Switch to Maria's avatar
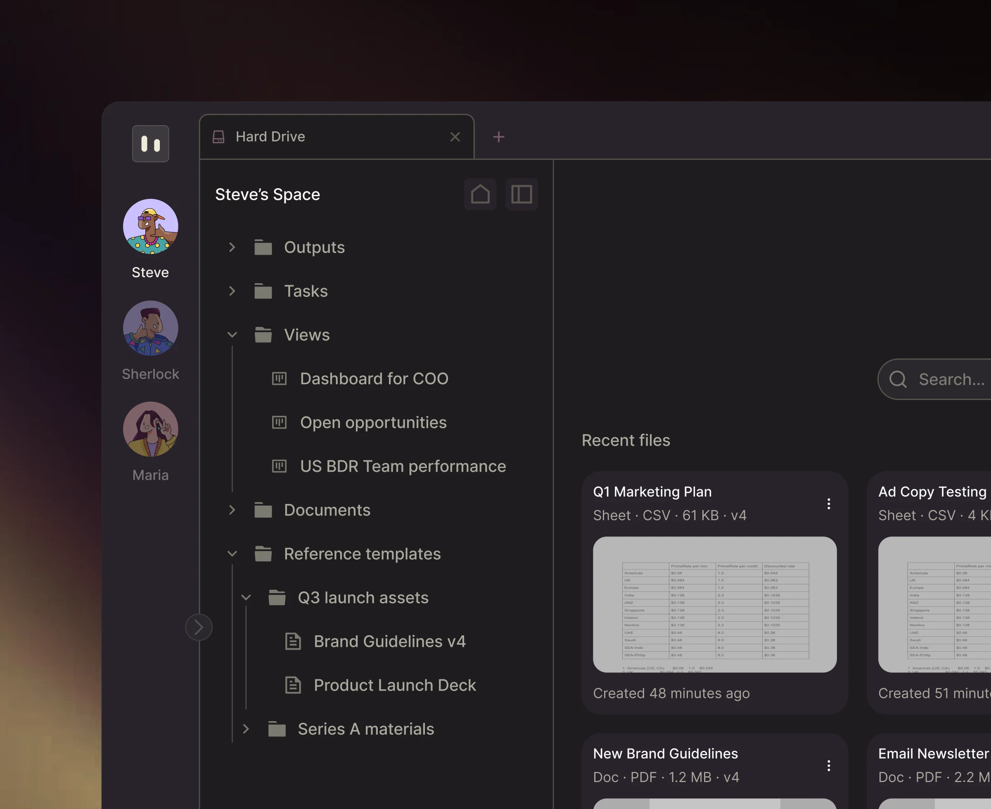Viewport: 991px width, 809px height. [150, 429]
